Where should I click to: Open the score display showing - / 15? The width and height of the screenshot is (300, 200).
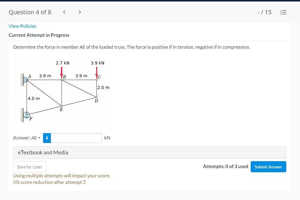264,12
